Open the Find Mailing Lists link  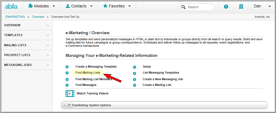[x=88, y=73]
